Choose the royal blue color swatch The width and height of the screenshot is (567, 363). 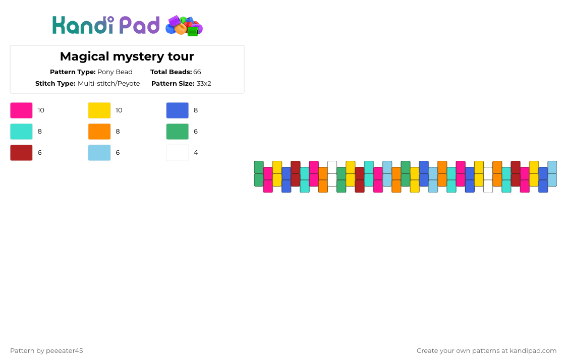(x=178, y=110)
